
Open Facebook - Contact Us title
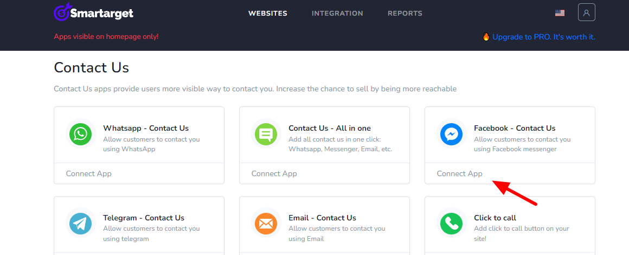(x=515, y=128)
